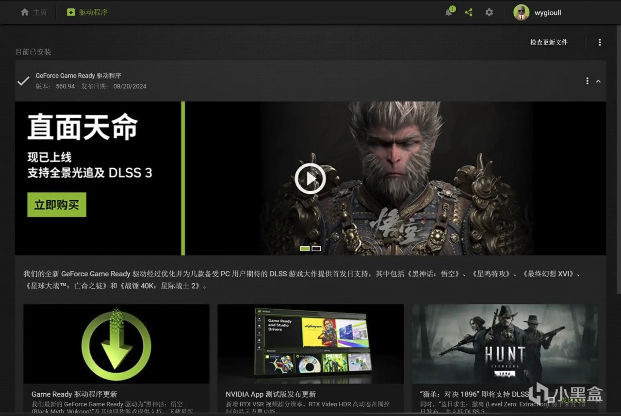
Task: Open the Hunt Showdown 1896 thumbnail
Action: [x=505, y=344]
